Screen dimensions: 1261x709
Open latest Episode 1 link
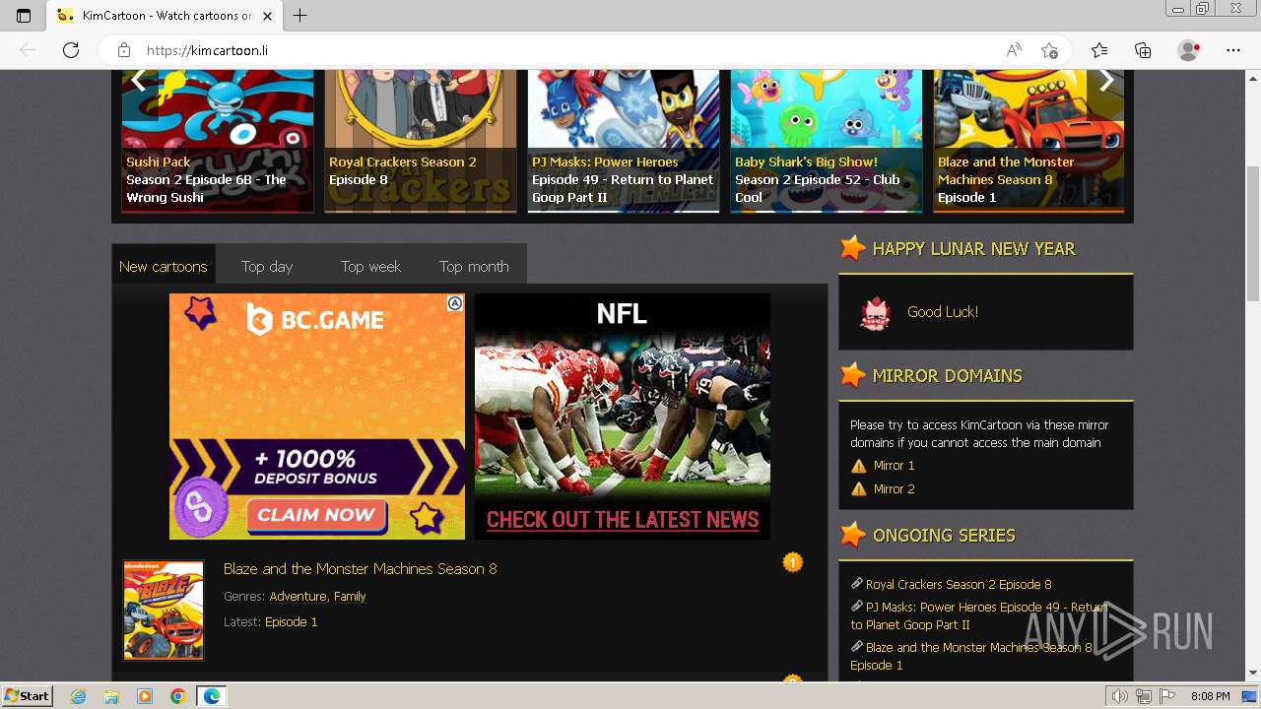pos(292,621)
